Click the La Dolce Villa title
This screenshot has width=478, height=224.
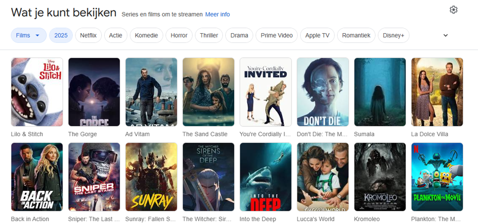pyautogui.click(x=430, y=134)
